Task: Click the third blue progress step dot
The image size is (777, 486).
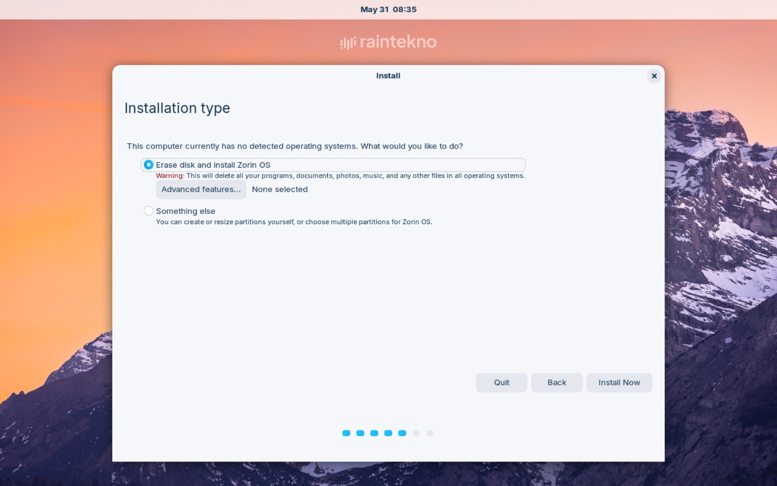Action: (x=374, y=433)
